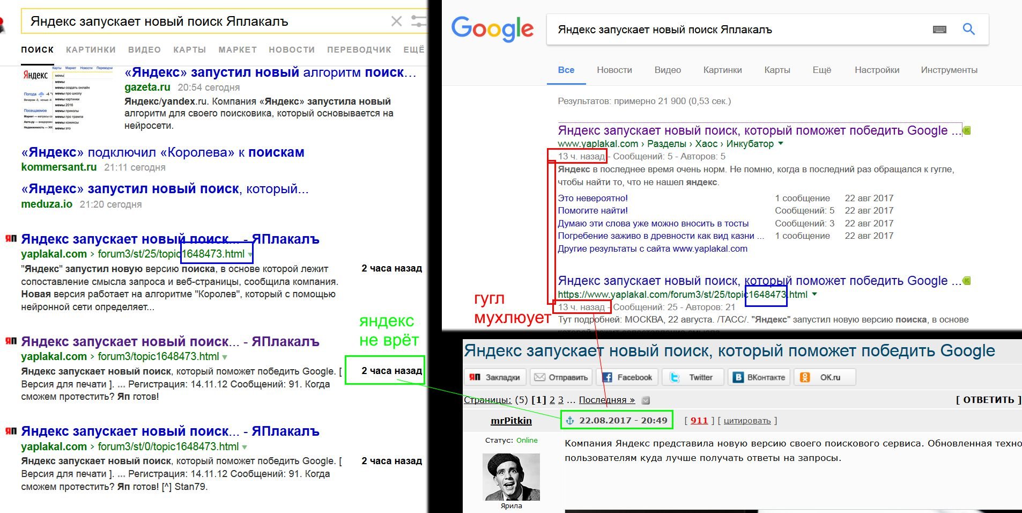Click anchor permalink icon next to 22.08.2017
Viewport: 1022px width, 513px height.
click(571, 421)
